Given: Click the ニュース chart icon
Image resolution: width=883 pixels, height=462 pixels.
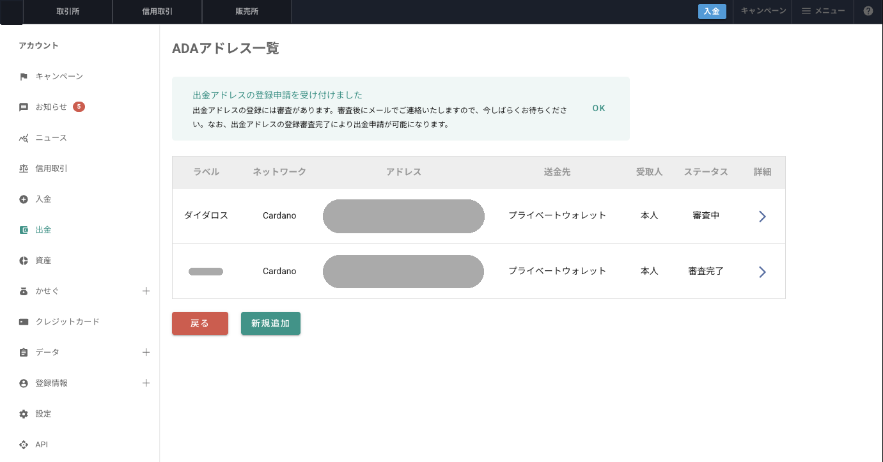Looking at the screenshot, I should 24,138.
